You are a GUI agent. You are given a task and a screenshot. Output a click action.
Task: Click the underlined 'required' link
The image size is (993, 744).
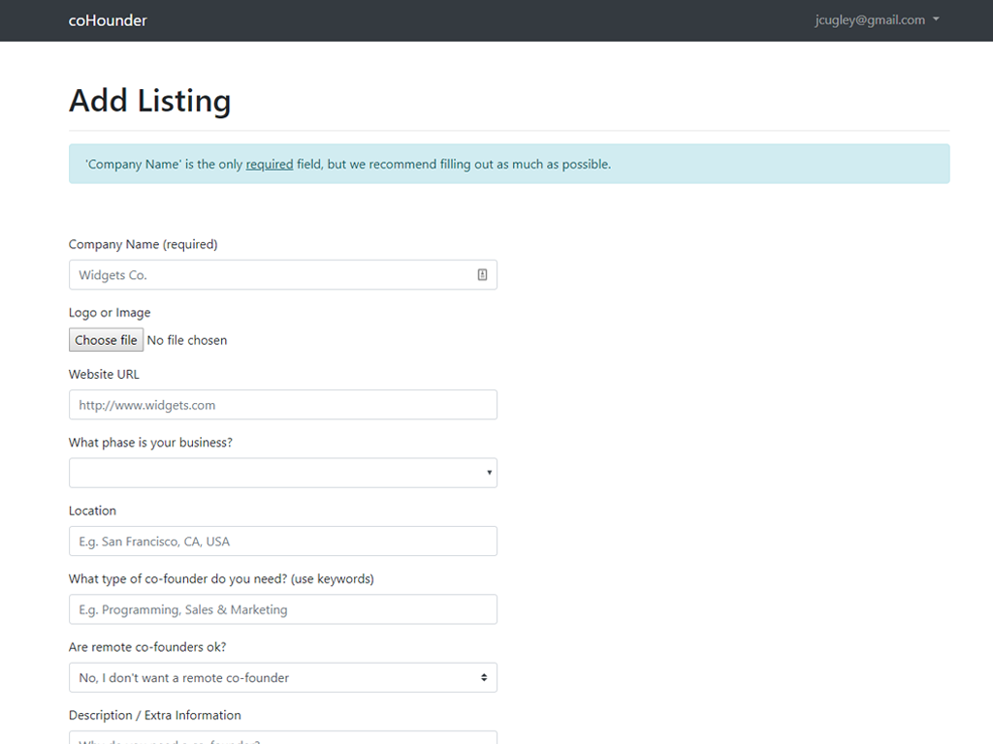click(x=270, y=165)
